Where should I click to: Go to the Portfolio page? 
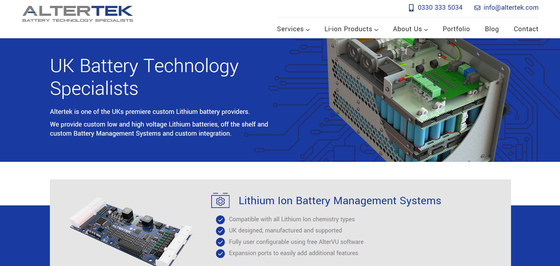pyautogui.click(x=456, y=29)
